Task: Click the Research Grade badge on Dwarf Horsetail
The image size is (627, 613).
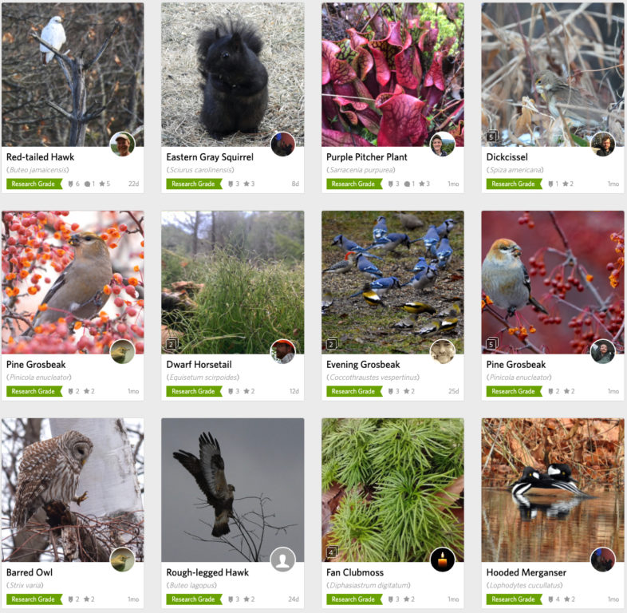Action: pyautogui.click(x=194, y=391)
